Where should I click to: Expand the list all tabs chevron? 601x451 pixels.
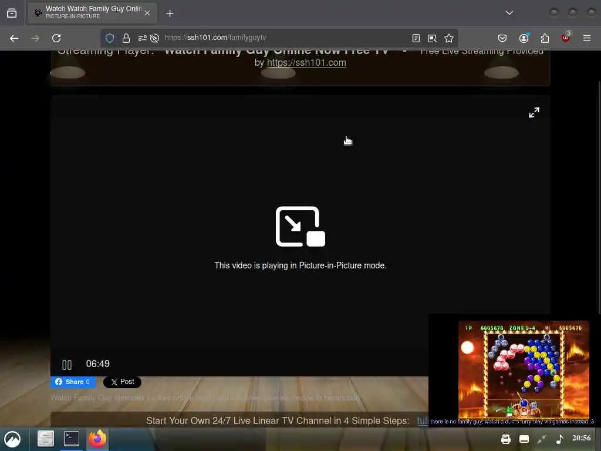pyautogui.click(x=509, y=13)
